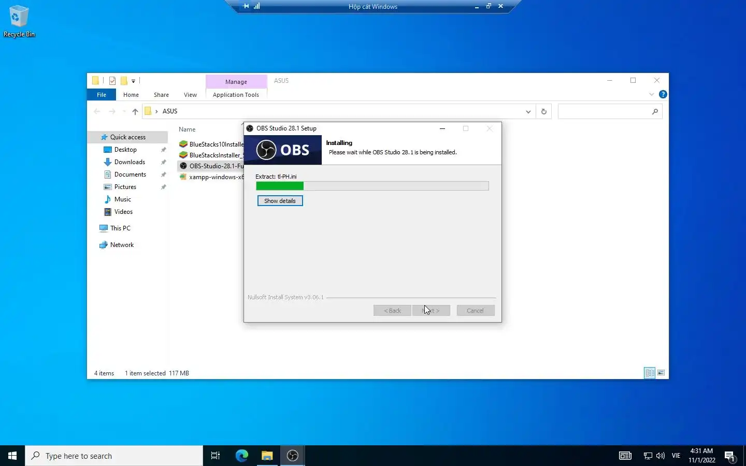Click the installation progress bar
The width and height of the screenshot is (746, 466).
(x=372, y=186)
